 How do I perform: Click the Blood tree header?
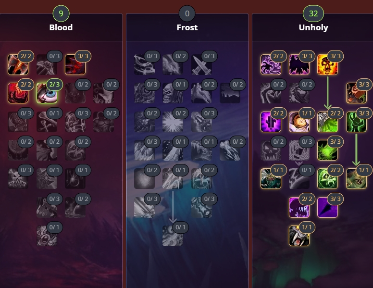click(61, 27)
